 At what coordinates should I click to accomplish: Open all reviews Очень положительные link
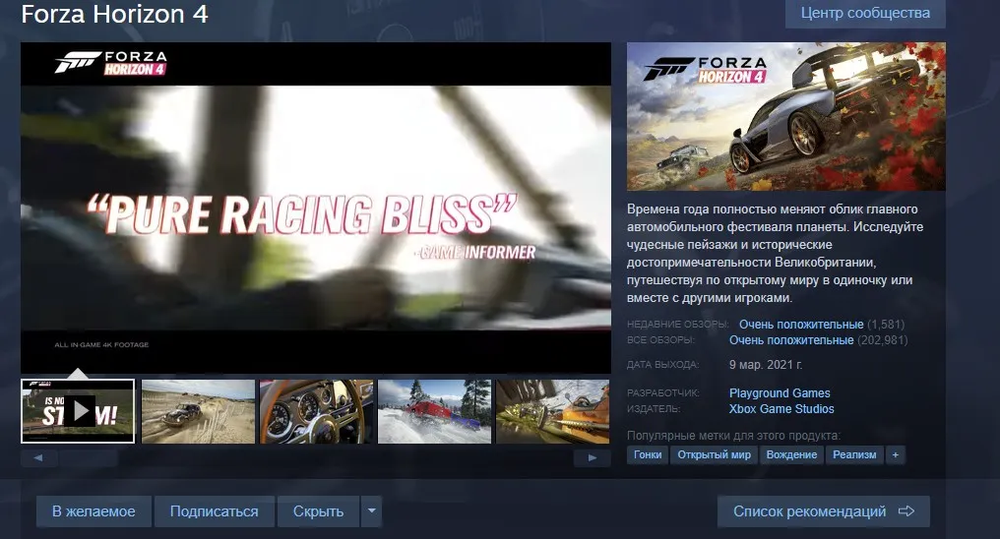pyautogui.click(x=791, y=340)
